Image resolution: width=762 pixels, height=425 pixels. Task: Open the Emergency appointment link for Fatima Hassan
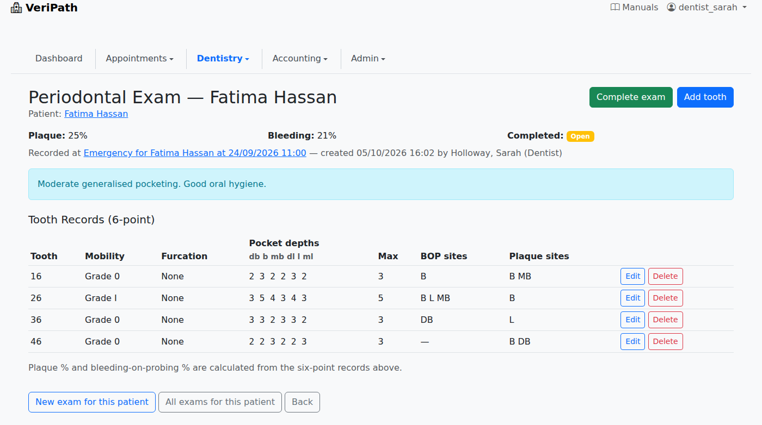click(x=195, y=153)
